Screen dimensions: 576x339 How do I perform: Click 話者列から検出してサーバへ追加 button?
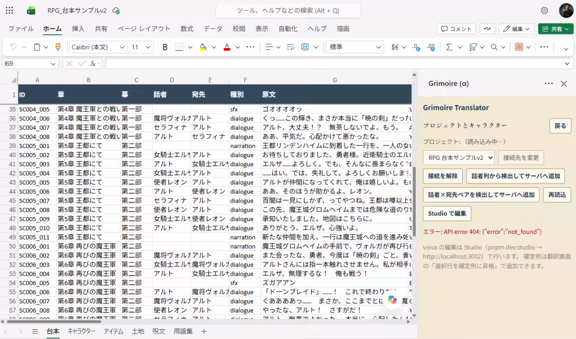pyautogui.click(x=516, y=176)
